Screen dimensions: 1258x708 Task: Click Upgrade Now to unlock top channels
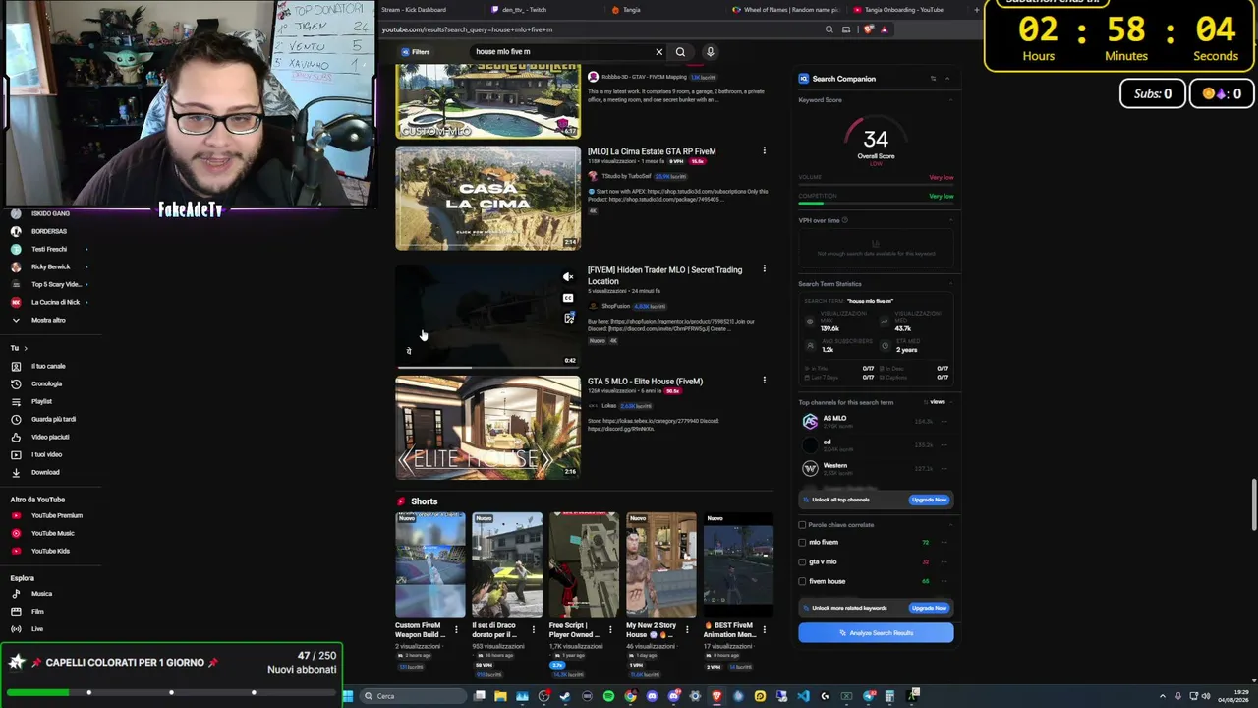[929, 500]
